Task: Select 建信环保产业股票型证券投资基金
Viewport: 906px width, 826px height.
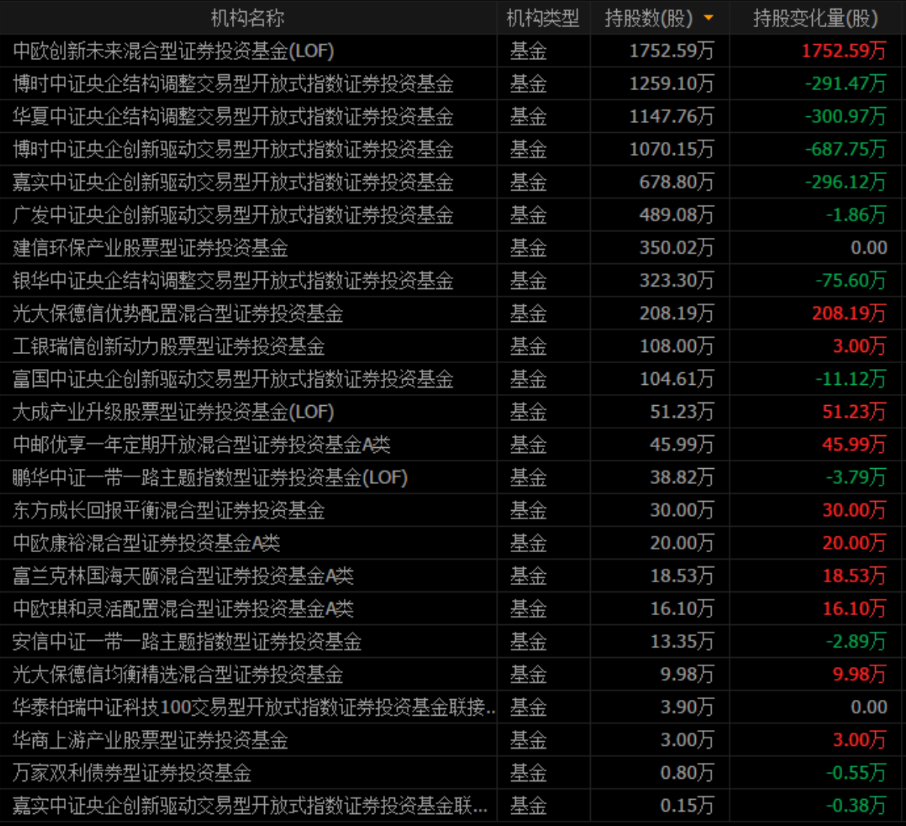Action: (x=150, y=248)
